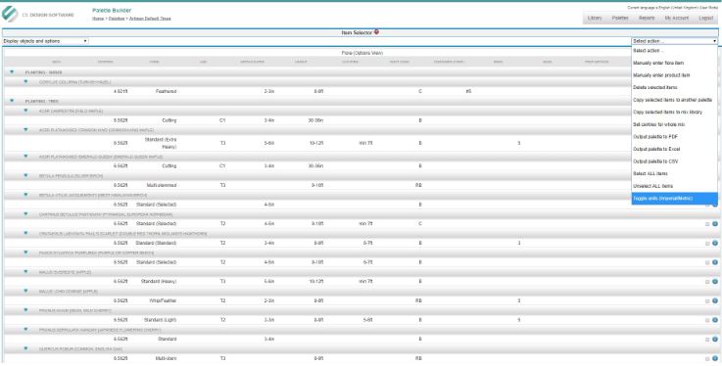Choose Manually enter product item
This screenshot has height=366, width=722.
(674, 75)
